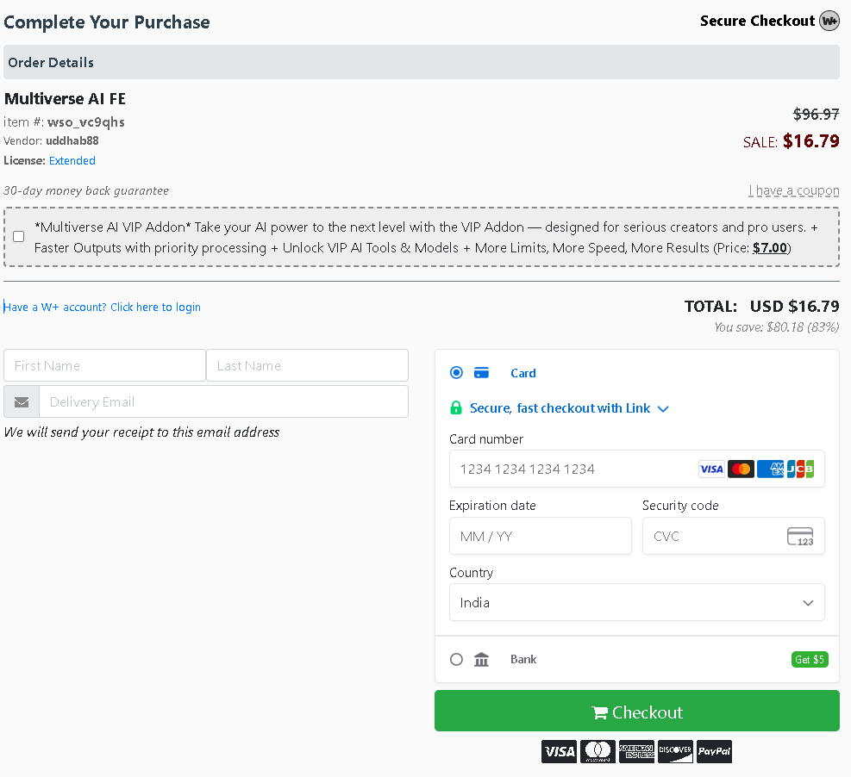Image resolution: width=851 pixels, height=777 pixels.
Task: Click 'Have a W+ account? Click here to login'
Action: (x=103, y=308)
